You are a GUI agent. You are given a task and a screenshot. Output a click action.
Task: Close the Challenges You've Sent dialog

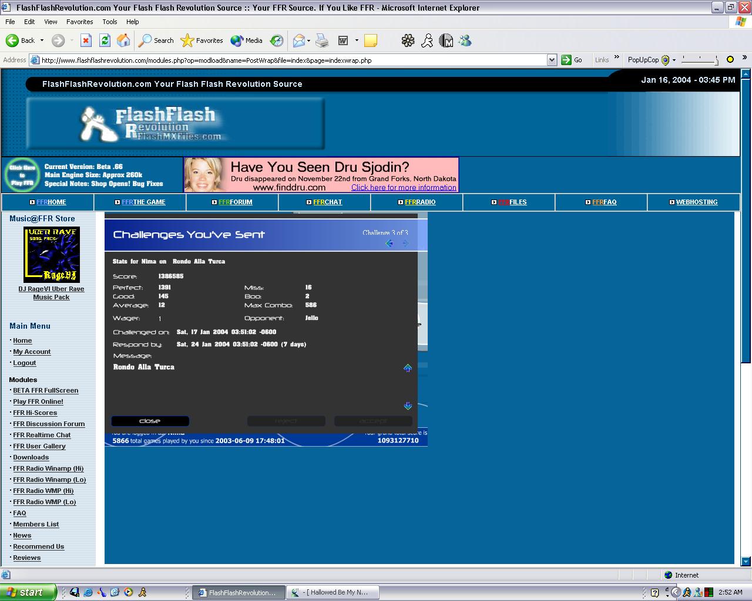coord(150,421)
